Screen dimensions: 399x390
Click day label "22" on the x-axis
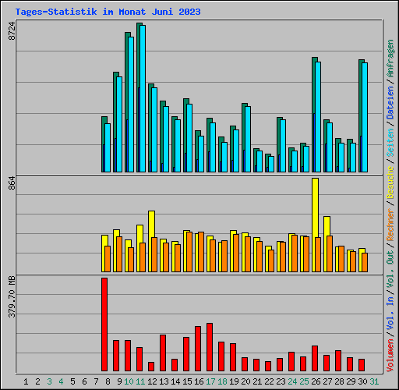(x=269, y=381)
